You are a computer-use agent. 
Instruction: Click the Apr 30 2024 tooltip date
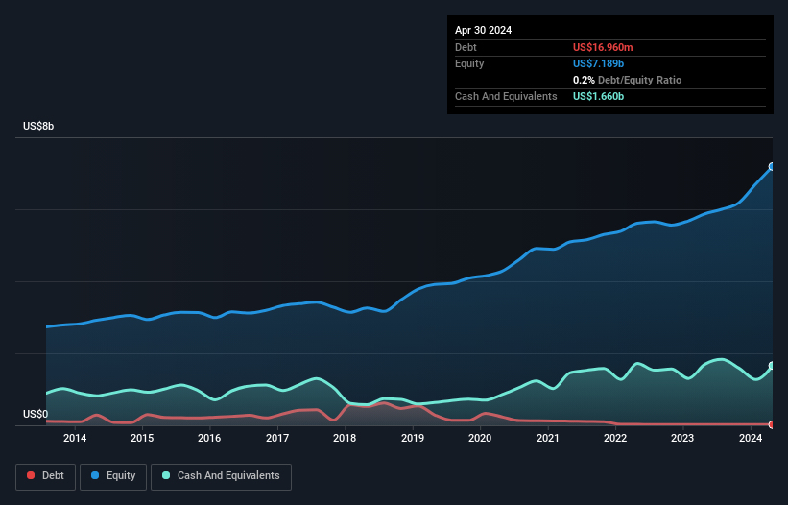483,30
